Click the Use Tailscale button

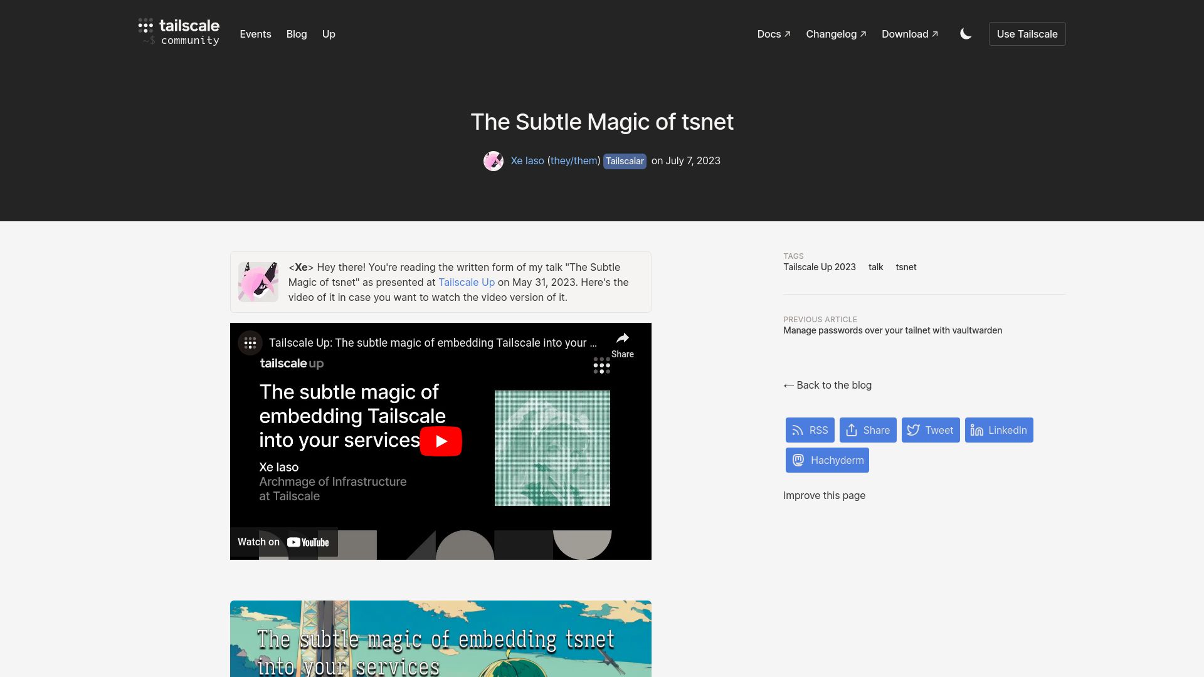pyautogui.click(x=1027, y=34)
